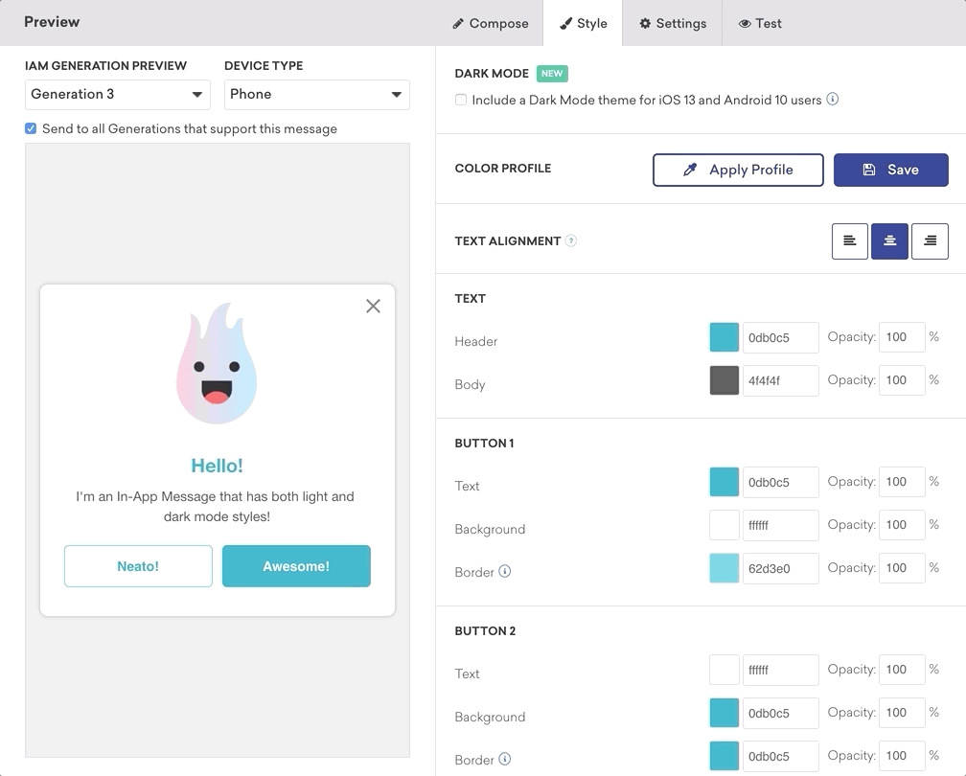
Task: Uncheck Send to all Generations checkbox
Action: [x=31, y=128]
